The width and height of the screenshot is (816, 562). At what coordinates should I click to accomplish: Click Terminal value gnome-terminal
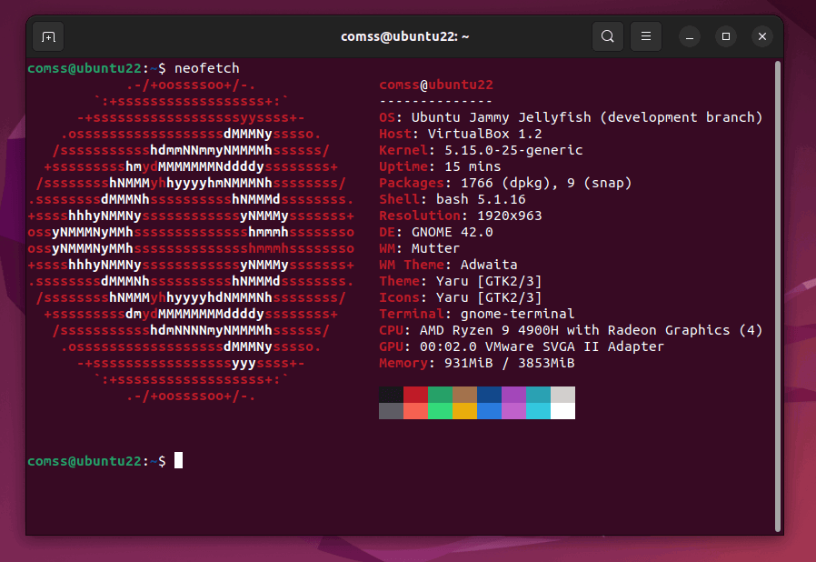[x=517, y=314]
